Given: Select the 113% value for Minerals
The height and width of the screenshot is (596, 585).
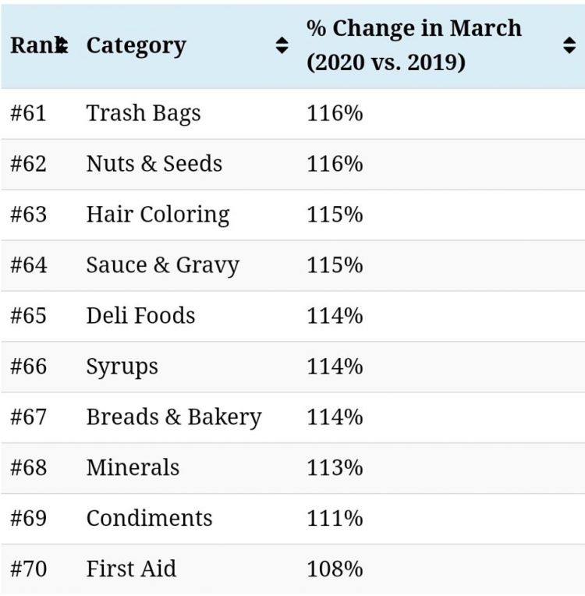Looking at the screenshot, I should (x=335, y=468).
